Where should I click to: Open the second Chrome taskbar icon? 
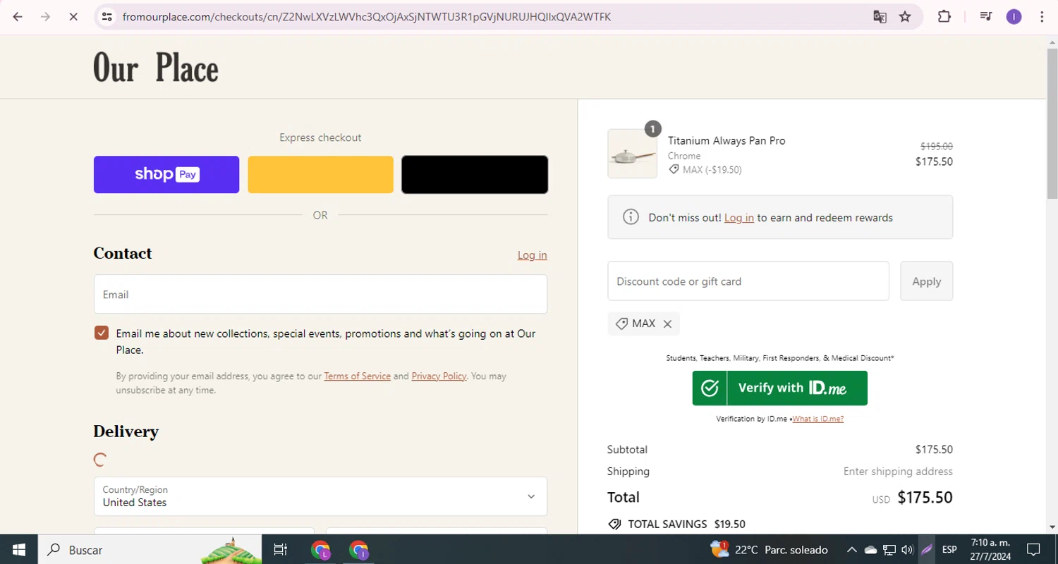tap(359, 550)
